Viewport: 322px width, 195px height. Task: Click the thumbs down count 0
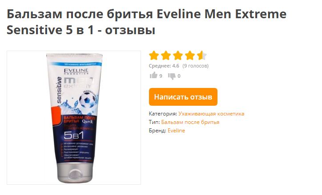179,76
